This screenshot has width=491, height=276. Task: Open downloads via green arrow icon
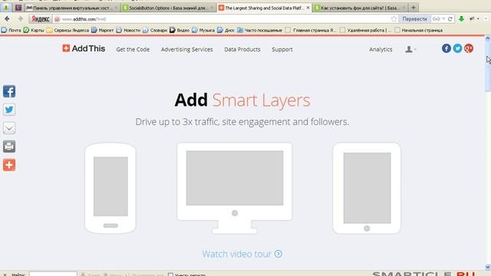click(x=461, y=19)
